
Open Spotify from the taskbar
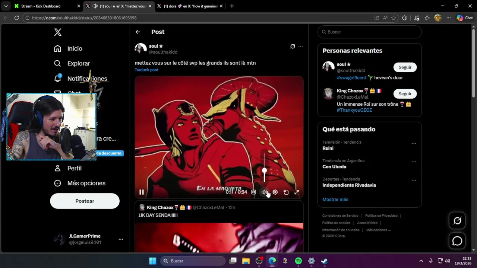tap(298, 261)
